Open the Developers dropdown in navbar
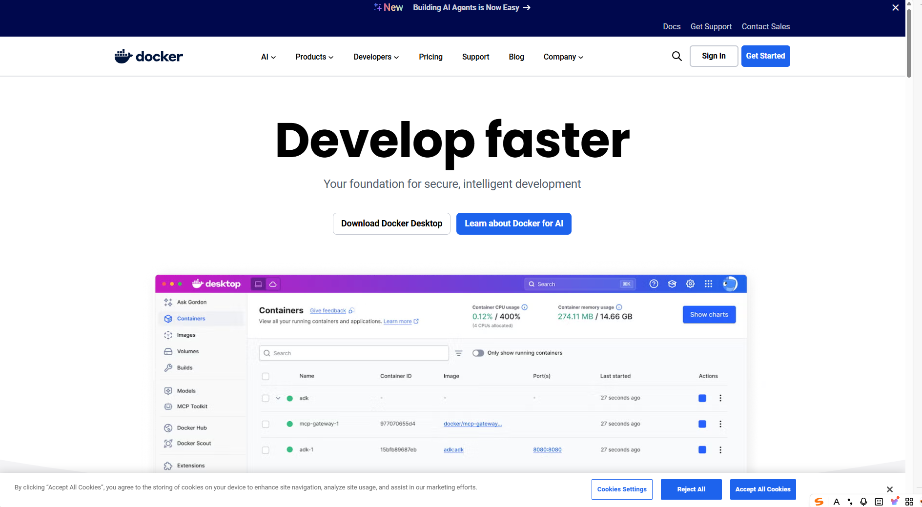This screenshot has width=922, height=507. tap(376, 57)
